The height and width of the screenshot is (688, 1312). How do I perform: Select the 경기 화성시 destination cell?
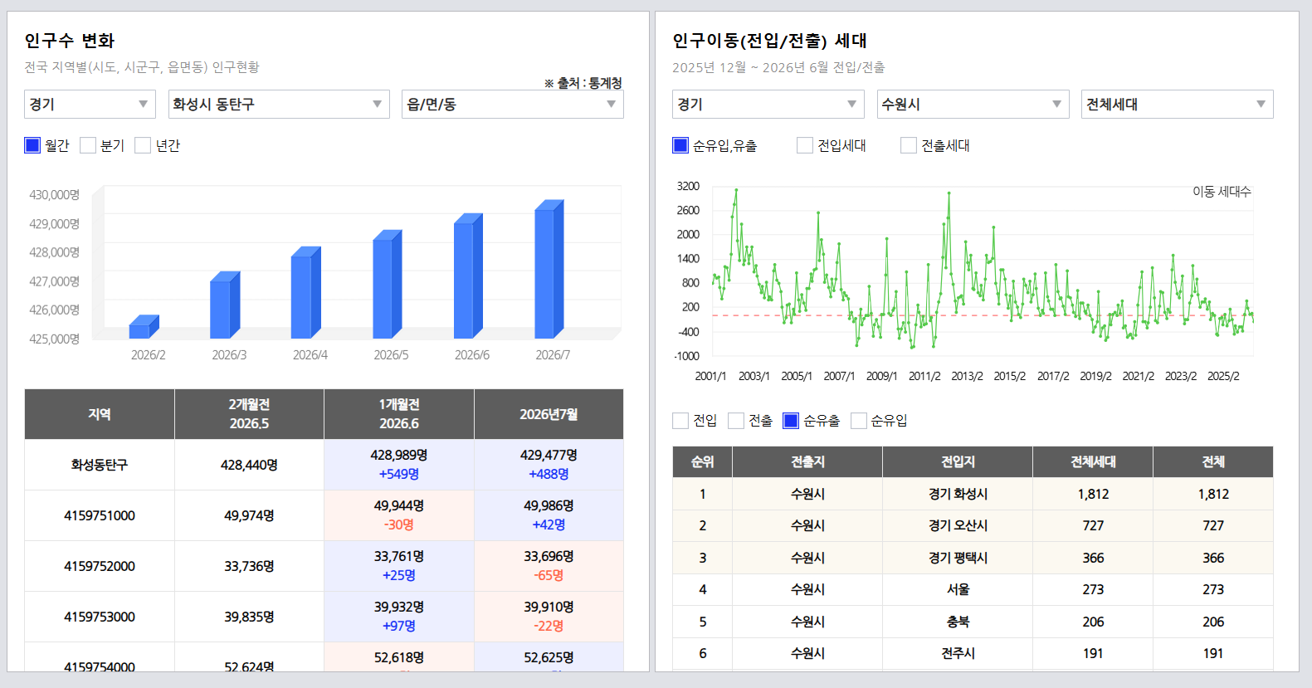click(x=958, y=494)
